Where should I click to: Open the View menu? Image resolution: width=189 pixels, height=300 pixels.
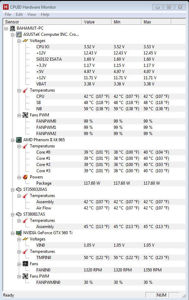tap(32, 14)
